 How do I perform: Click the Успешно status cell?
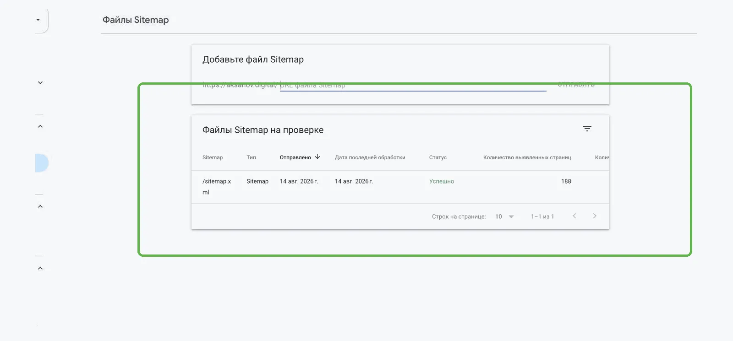click(442, 181)
